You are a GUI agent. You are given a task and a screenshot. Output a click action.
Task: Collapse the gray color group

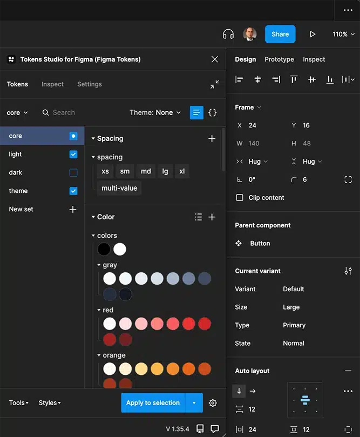click(99, 265)
